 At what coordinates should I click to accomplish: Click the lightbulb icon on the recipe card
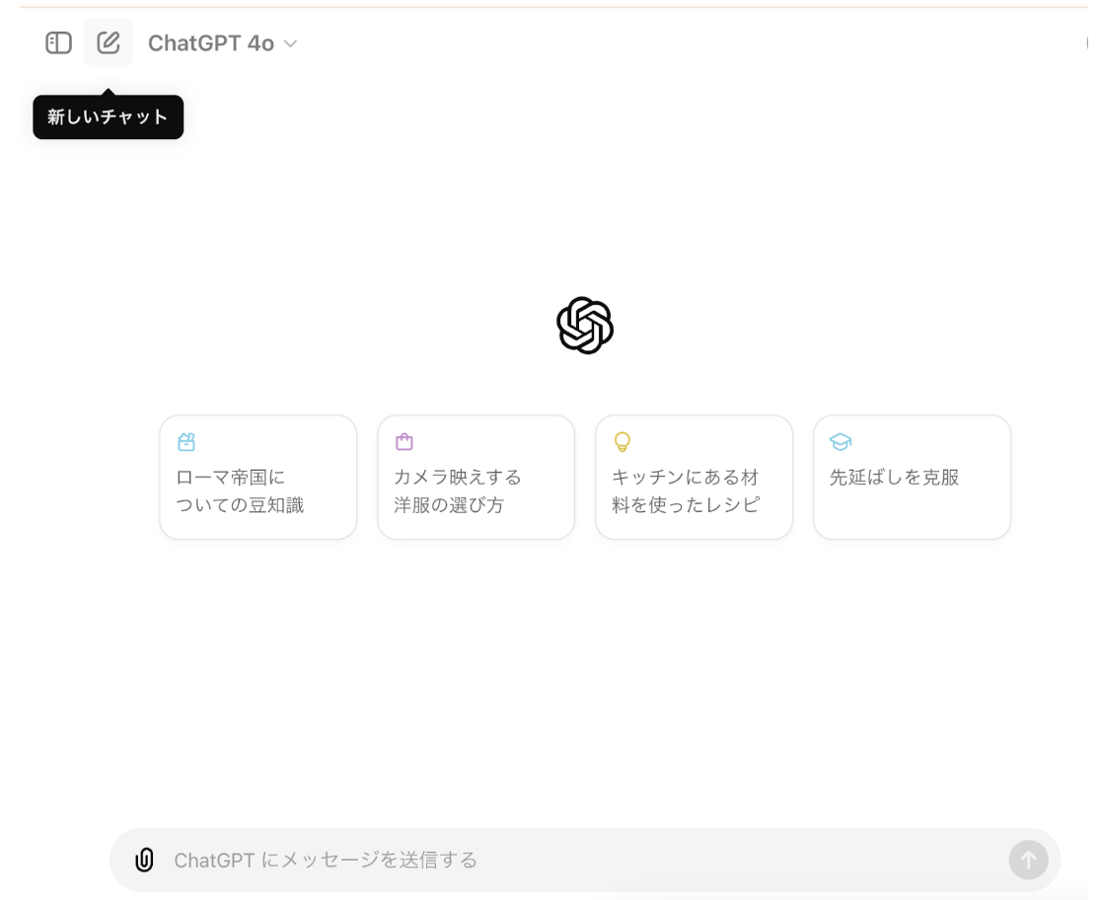[x=622, y=442]
